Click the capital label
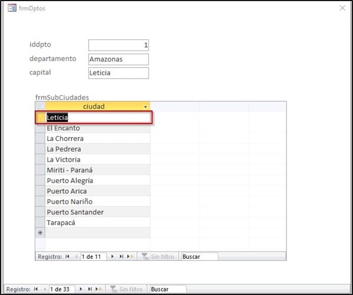Screen dimensions: 353x295 point(40,72)
